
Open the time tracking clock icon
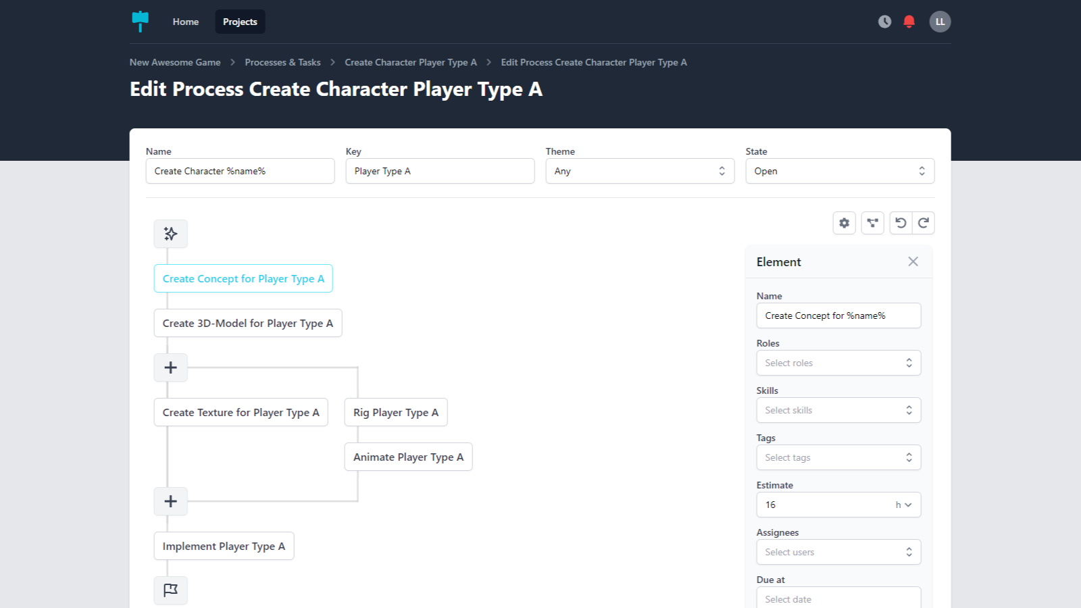(x=884, y=22)
